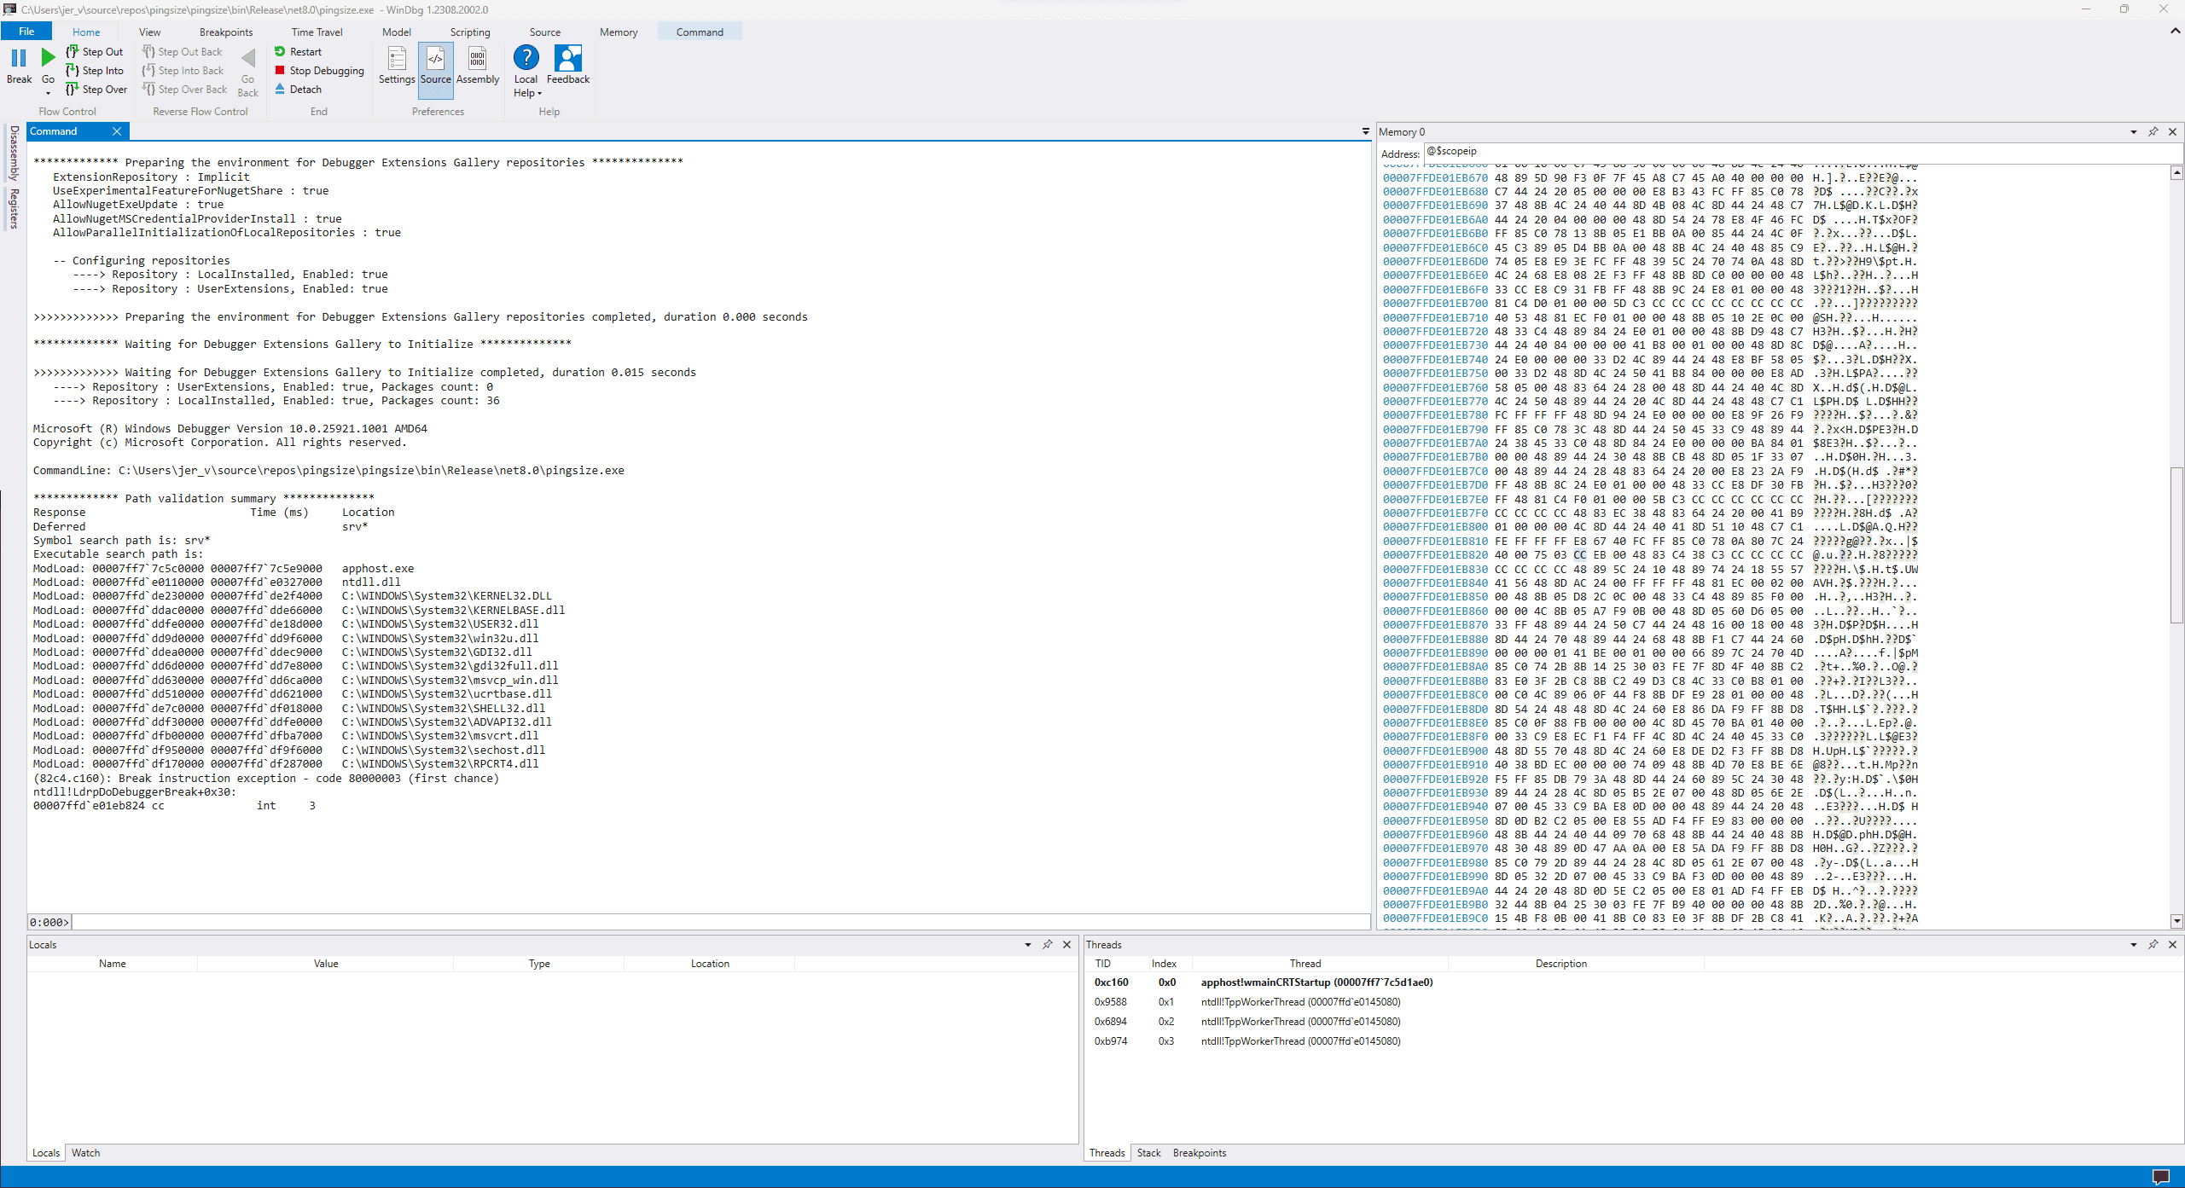
Task: Open the Locals panel options dropdown arrow
Action: pos(1028,945)
